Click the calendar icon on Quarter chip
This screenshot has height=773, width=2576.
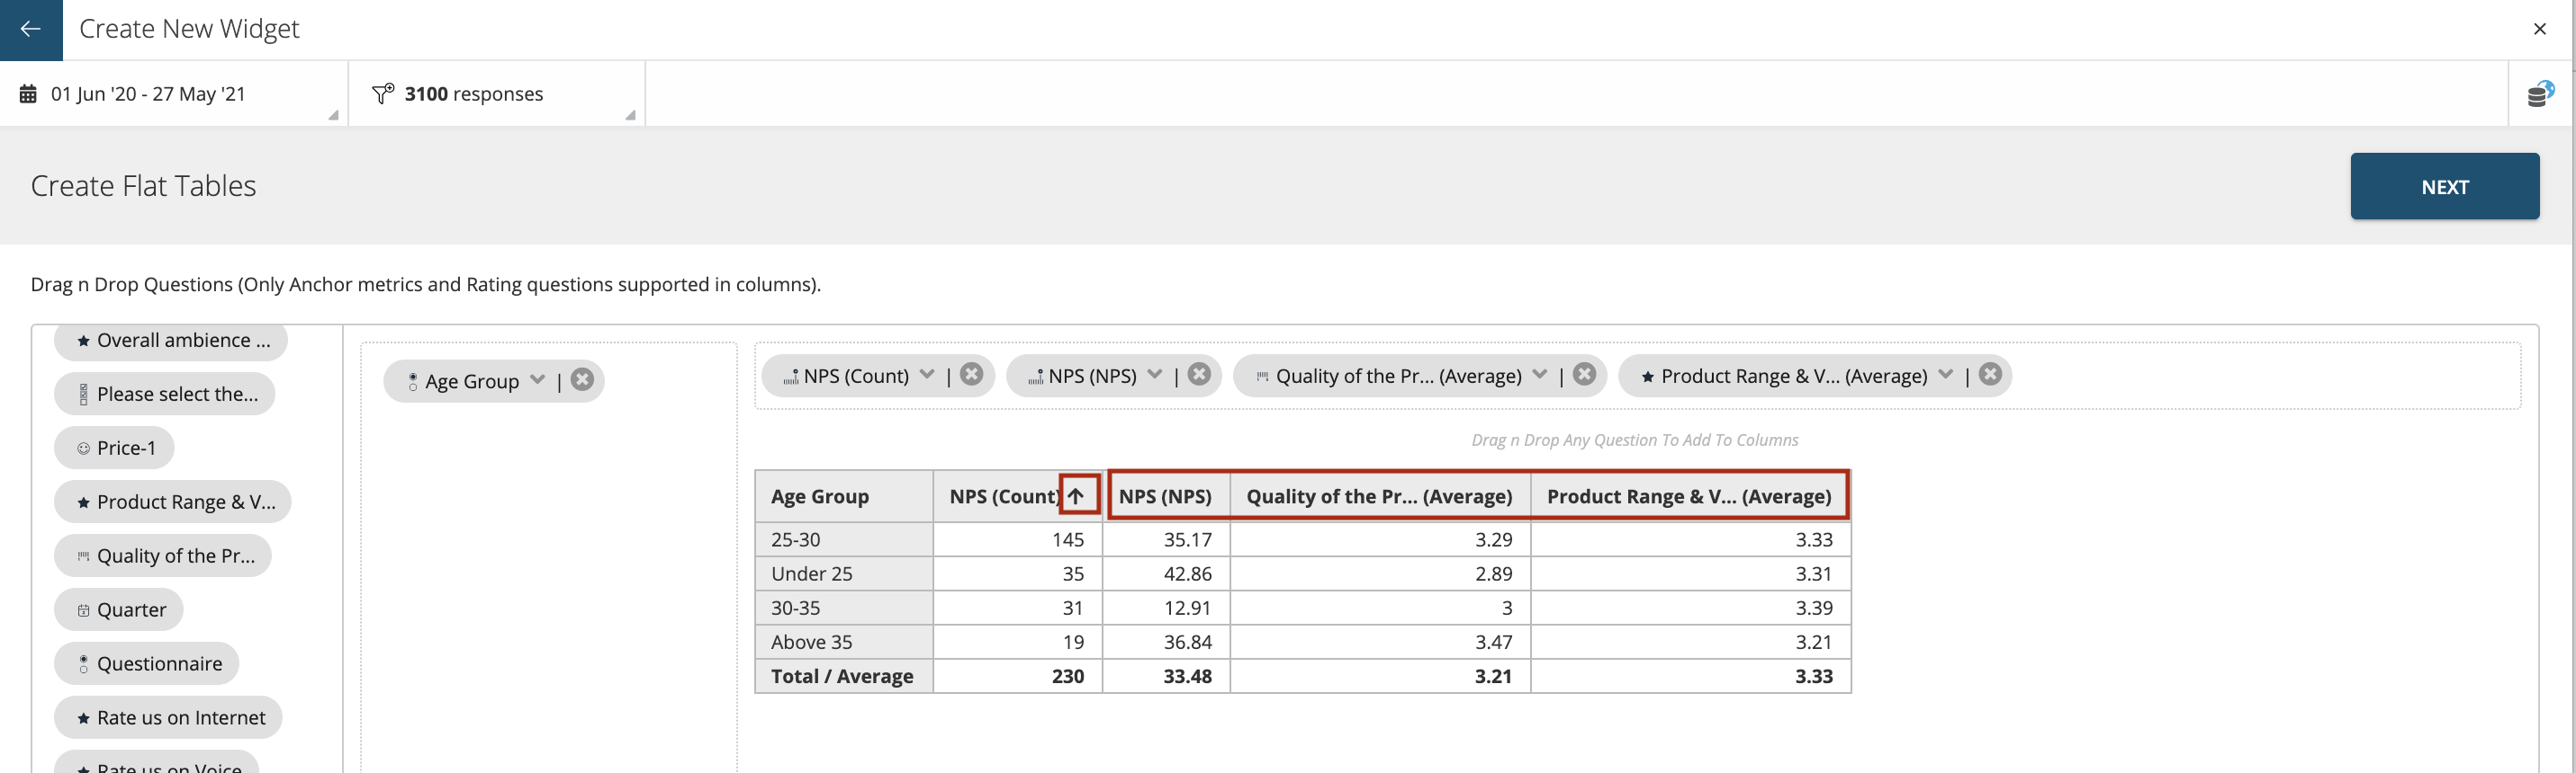tap(84, 610)
